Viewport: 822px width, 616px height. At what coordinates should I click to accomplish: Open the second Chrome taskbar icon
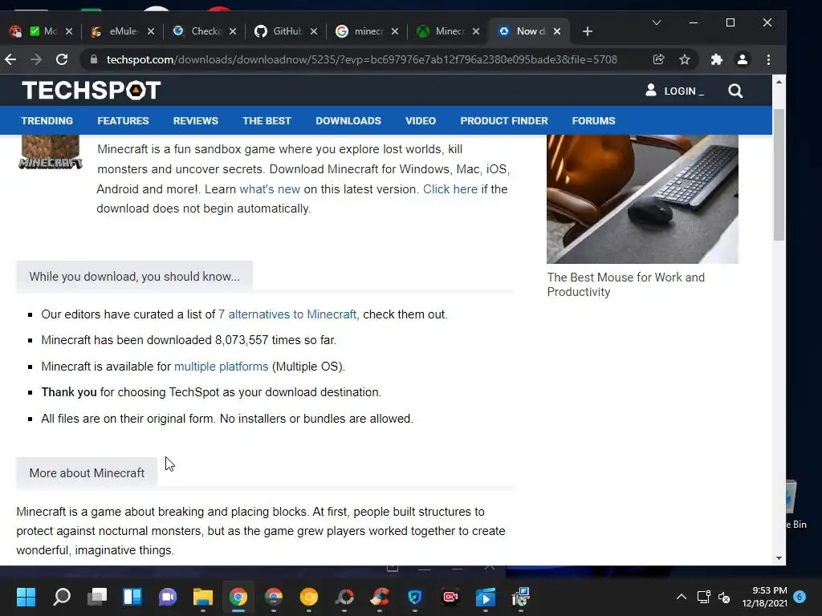pos(274,597)
